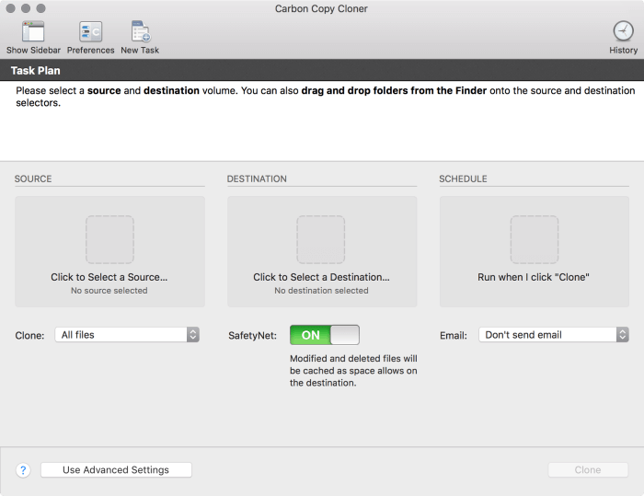Maximize the window using the zoom button
This screenshot has width=644, height=496.
click(x=40, y=8)
